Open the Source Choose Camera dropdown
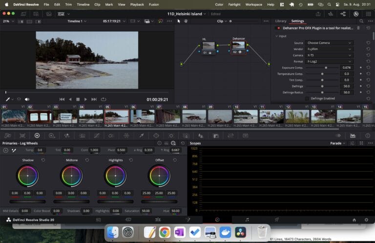This screenshot has height=243, width=375. [329, 43]
